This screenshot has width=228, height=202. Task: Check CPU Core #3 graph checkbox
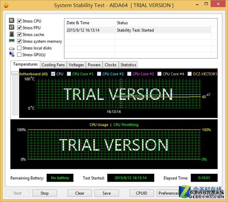click(129, 74)
